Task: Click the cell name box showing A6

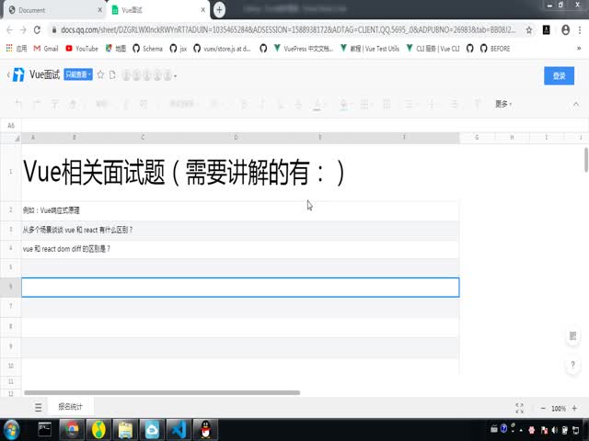Action: pos(11,126)
